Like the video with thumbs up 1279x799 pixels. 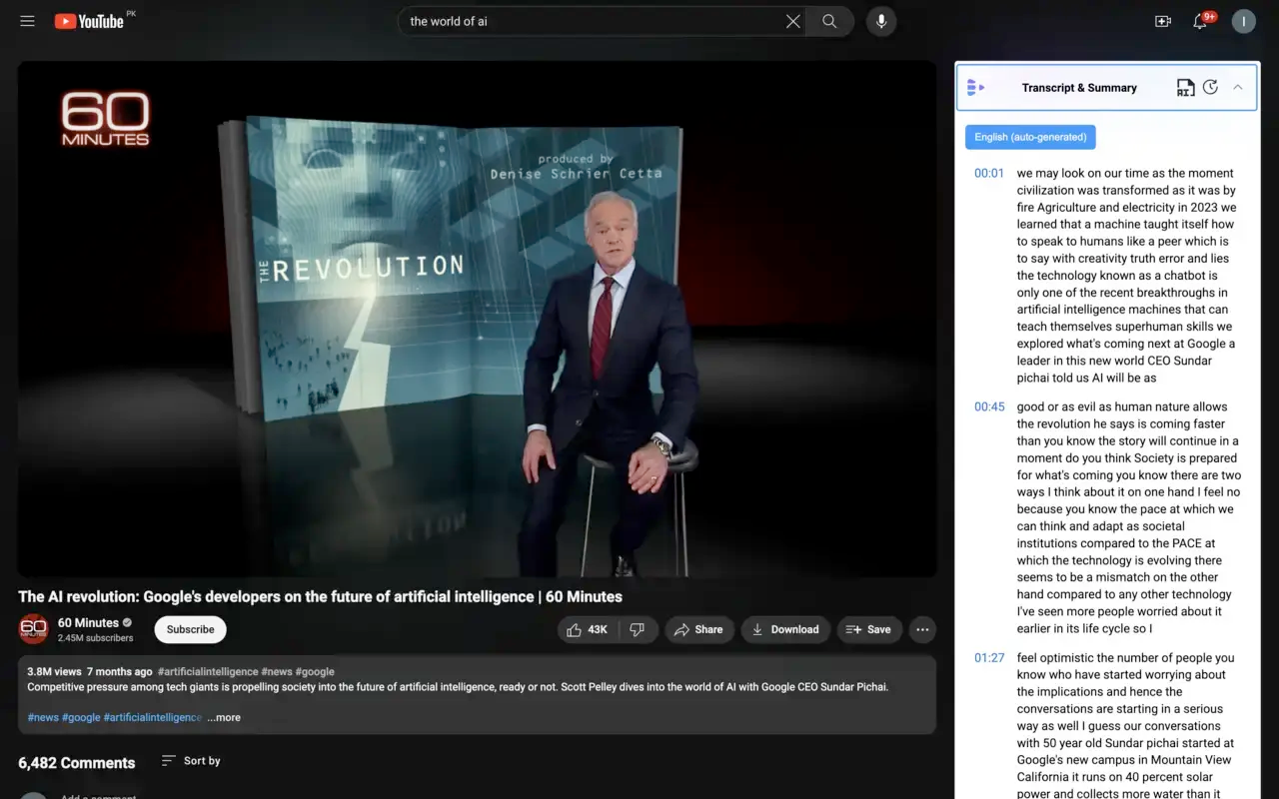coord(588,629)
